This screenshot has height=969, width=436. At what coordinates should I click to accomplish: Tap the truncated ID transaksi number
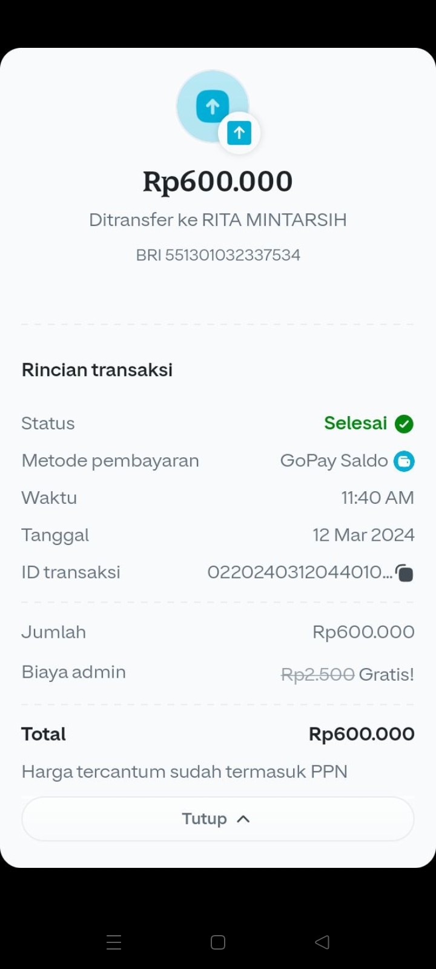[x=300, y=572]
